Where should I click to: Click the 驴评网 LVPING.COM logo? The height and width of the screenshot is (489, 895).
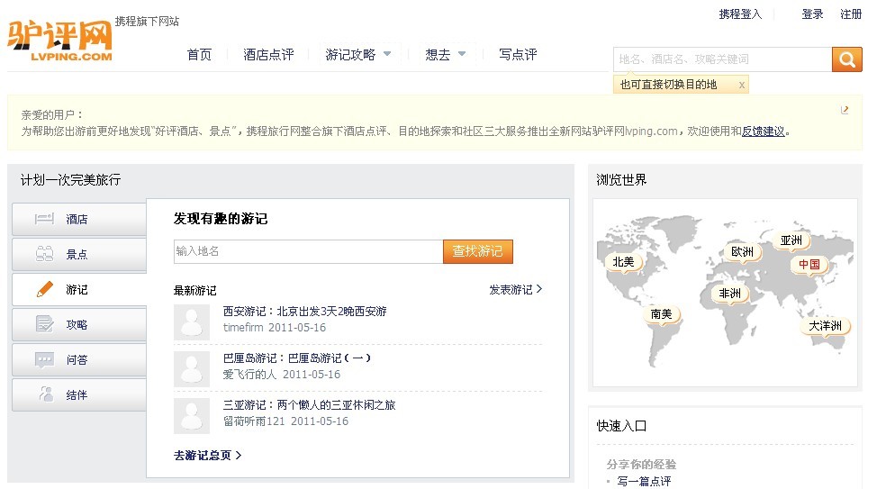tap(60, 41)
